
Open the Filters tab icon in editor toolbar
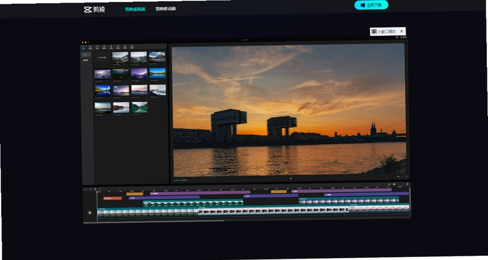click(125, 48)
